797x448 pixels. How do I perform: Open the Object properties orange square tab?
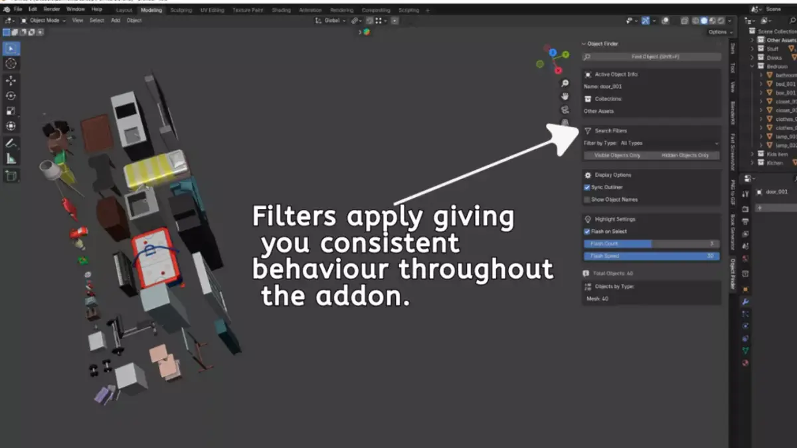[x=746, y=289]
